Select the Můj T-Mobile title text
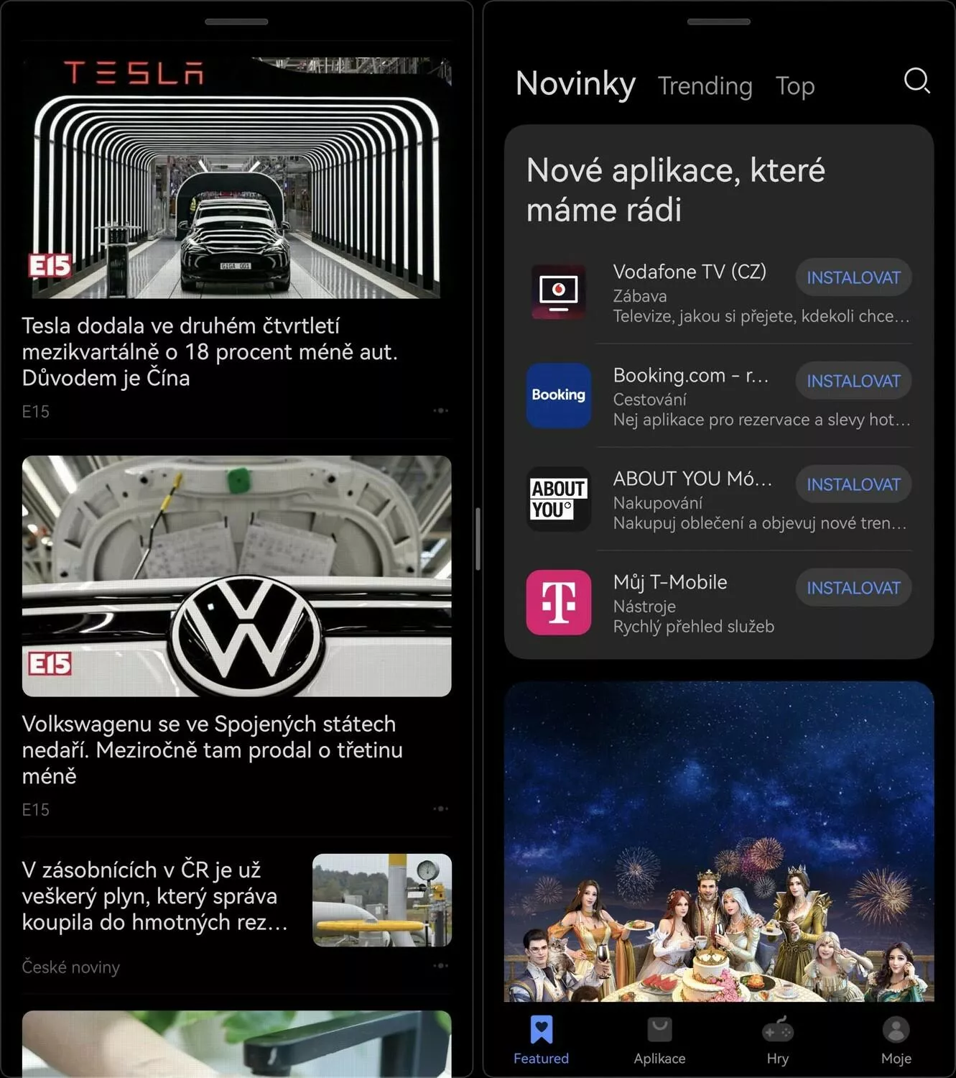The height and width of the screenshot is (1078, 956). coord(670,582)
